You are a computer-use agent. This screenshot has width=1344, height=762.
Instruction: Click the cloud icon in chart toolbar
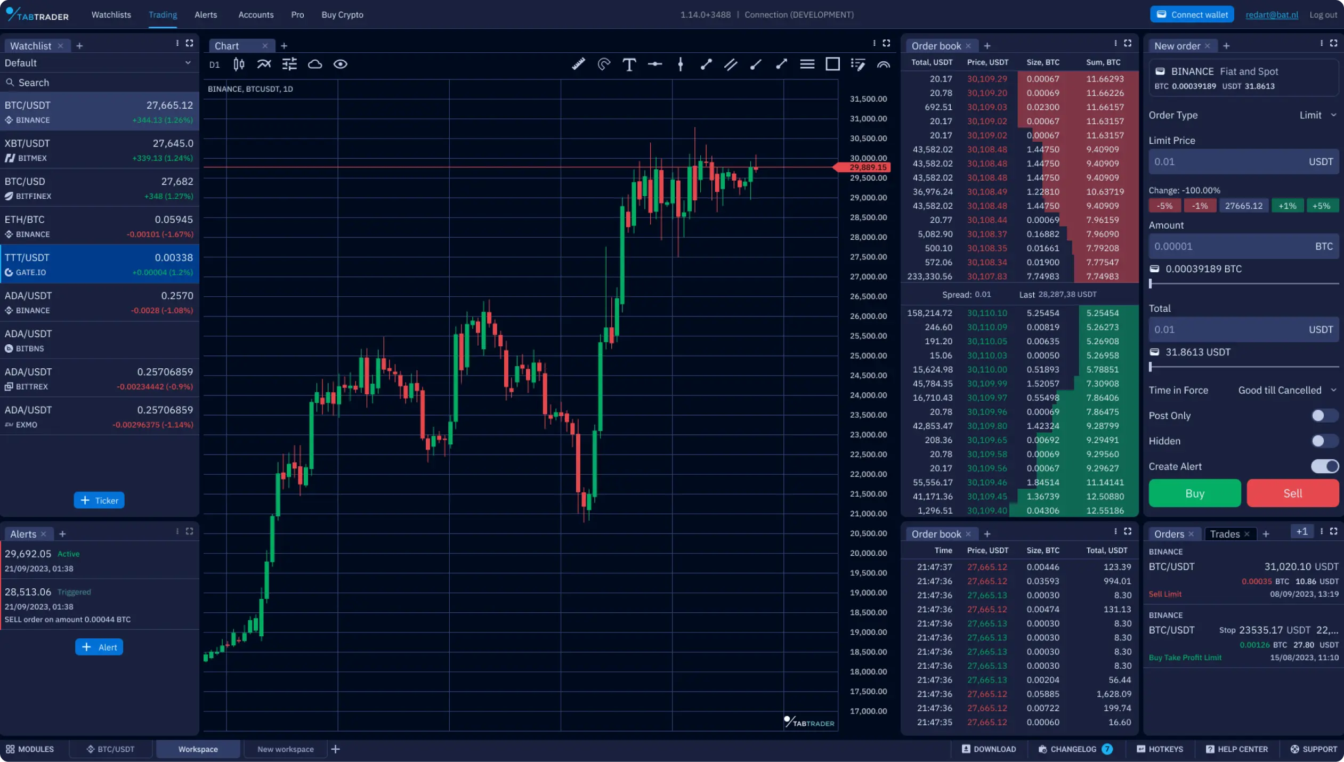315,64
